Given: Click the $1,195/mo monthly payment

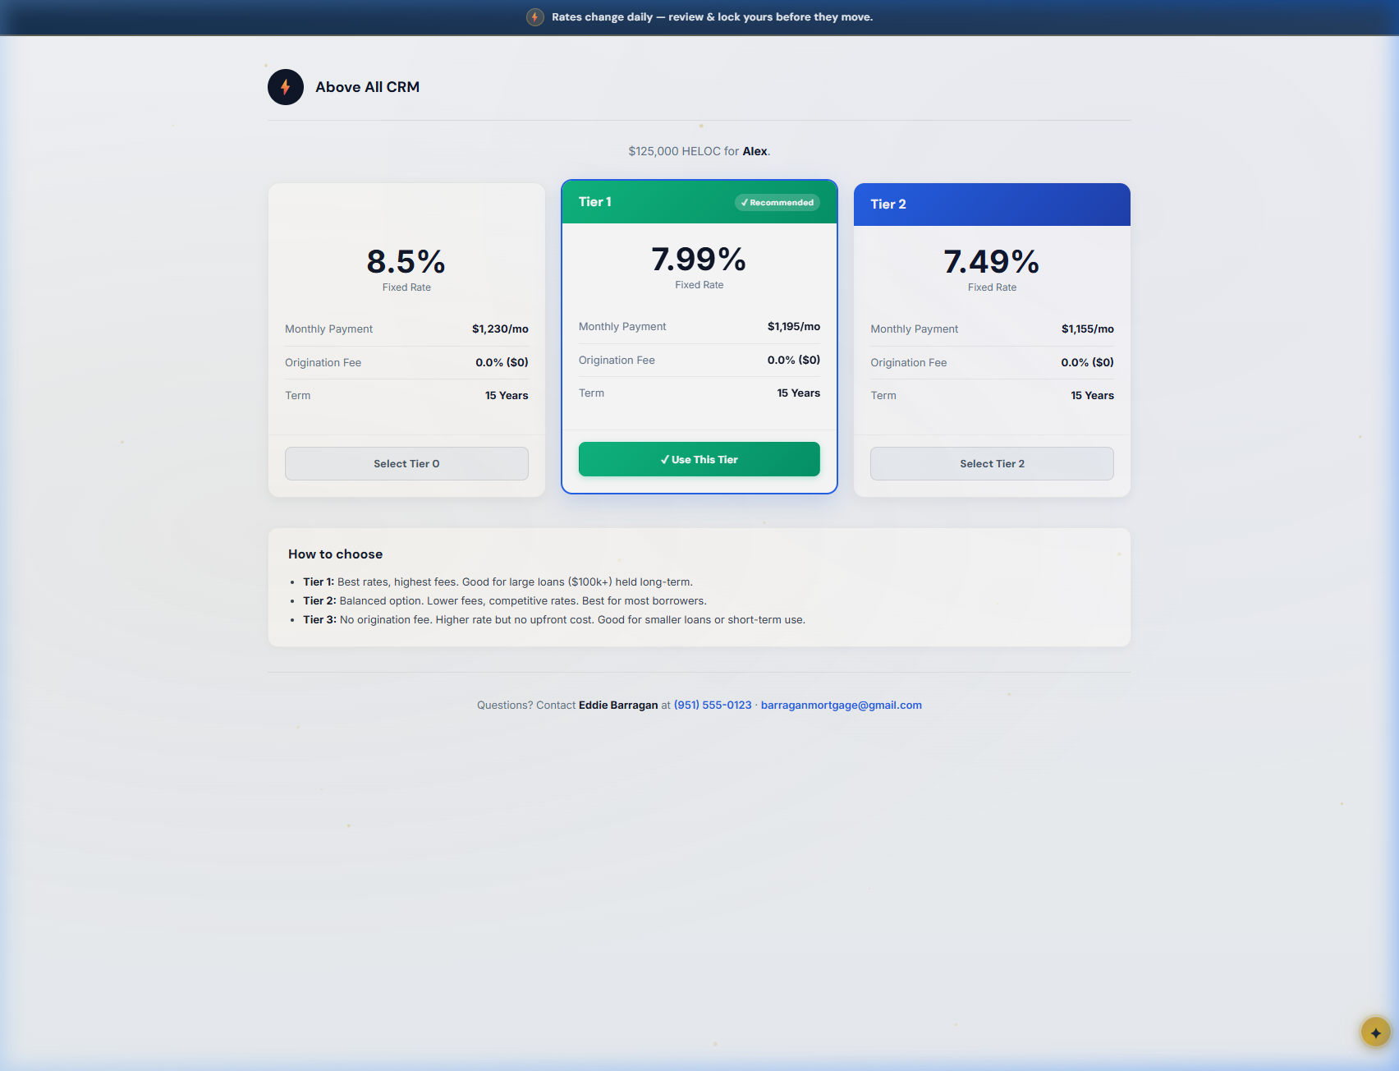Looking at the screenshot, I should pyautogui.click(x=794, y=326).
